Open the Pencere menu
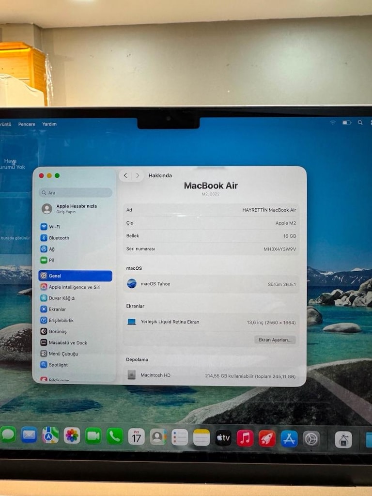This screenshot has width=372, height=496. pos(27,124)
